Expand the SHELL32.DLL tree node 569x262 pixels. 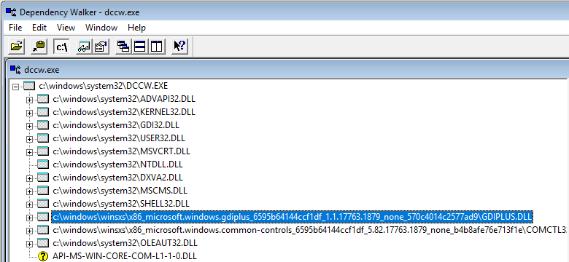tap(29, 204)
